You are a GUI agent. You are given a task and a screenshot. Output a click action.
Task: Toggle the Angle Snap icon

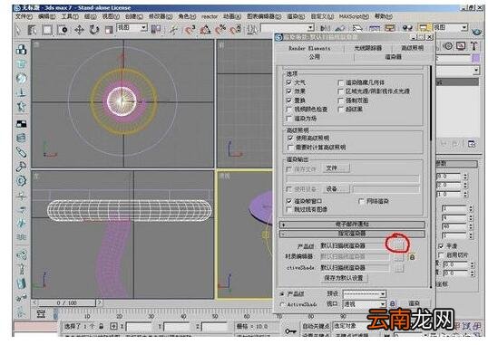click(x=205, y=30)
